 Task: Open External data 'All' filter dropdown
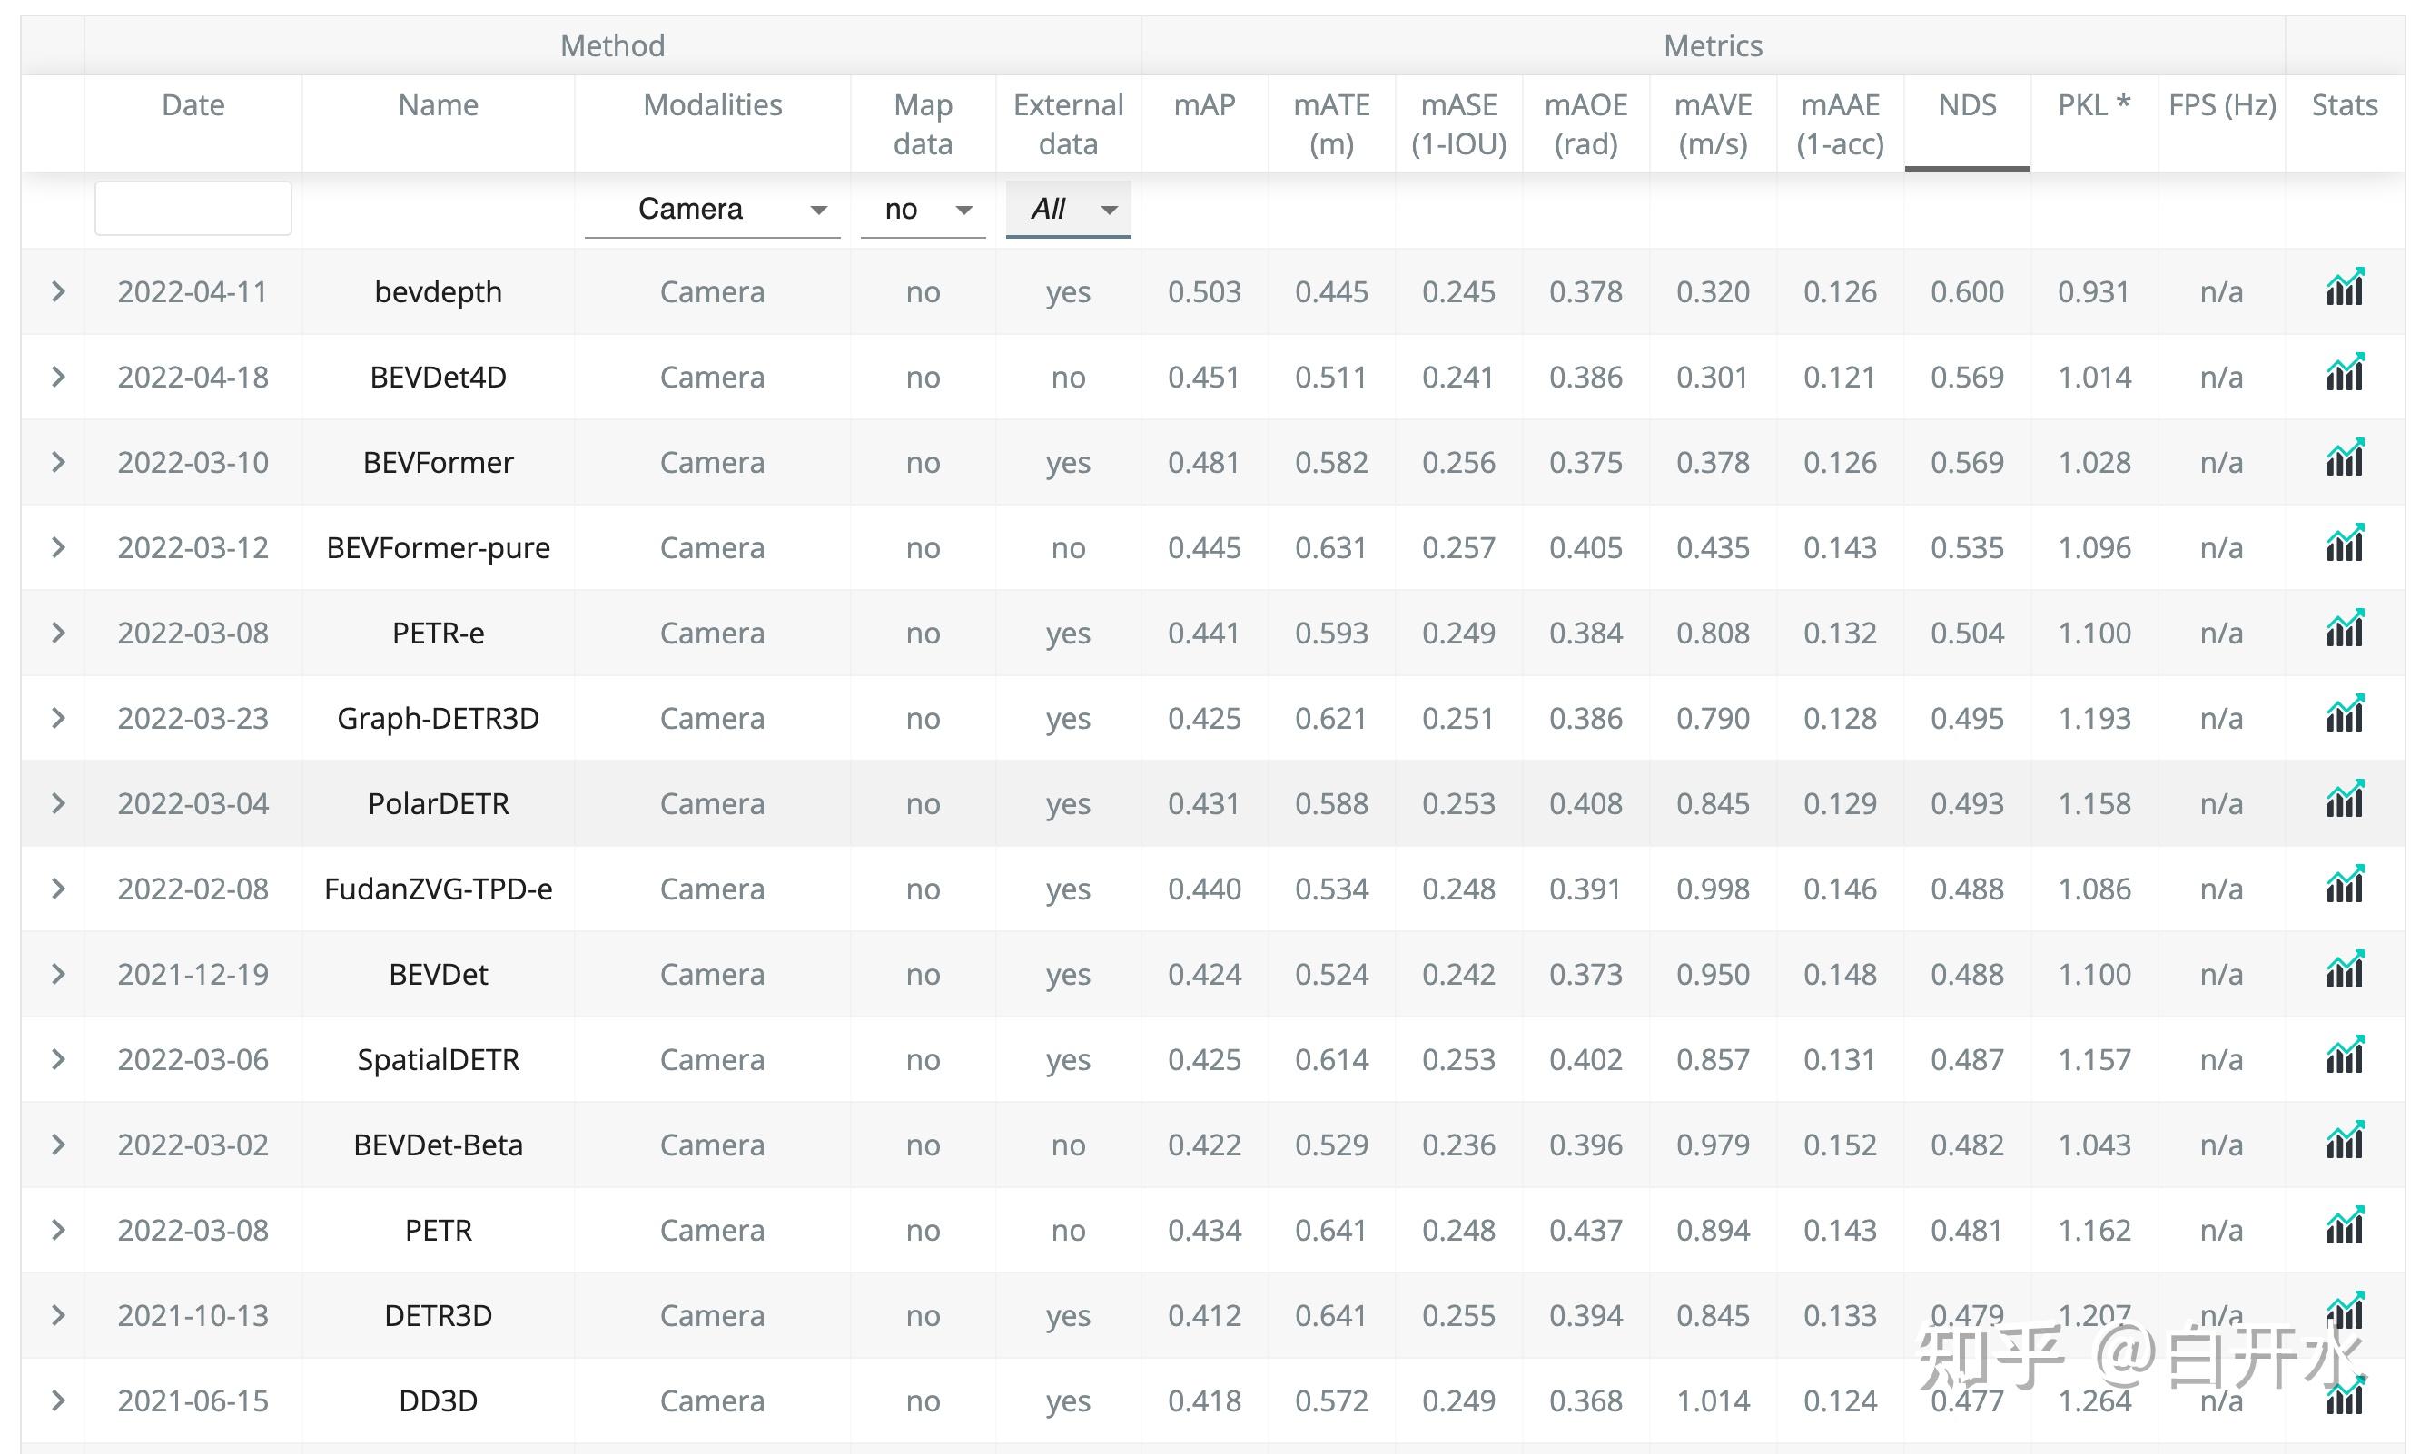pos(1068,209)
